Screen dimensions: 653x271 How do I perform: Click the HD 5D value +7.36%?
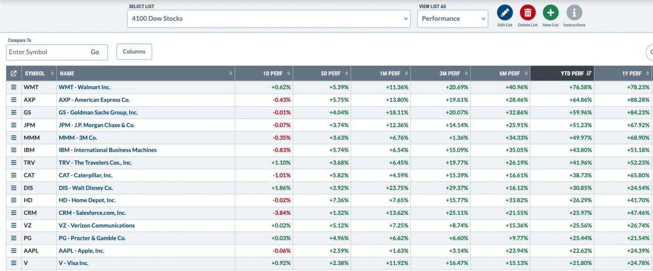339,200
